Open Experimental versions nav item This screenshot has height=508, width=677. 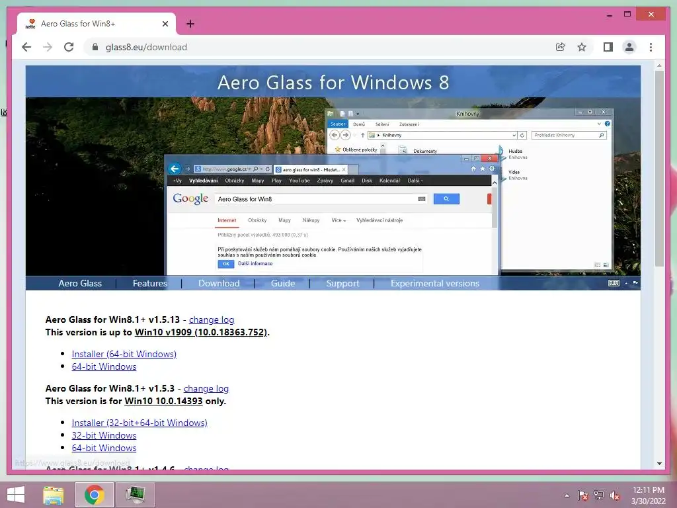point(435,283)
